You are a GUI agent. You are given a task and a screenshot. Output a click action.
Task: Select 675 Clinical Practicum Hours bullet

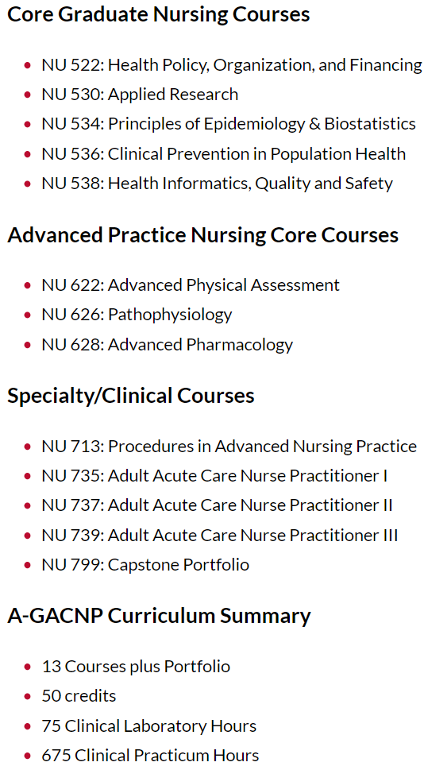click(x=150, y=756)
